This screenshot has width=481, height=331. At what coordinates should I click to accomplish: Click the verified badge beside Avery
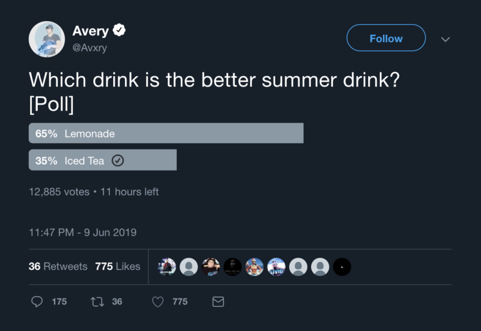[120, 30]
